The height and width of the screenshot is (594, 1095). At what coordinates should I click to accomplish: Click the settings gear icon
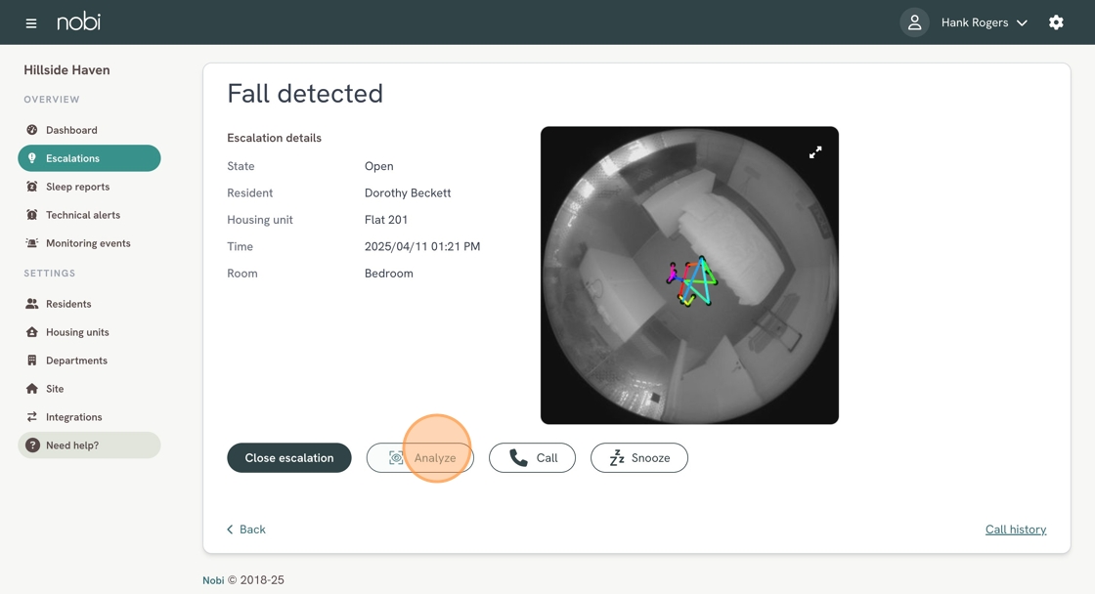point(1056,22)
